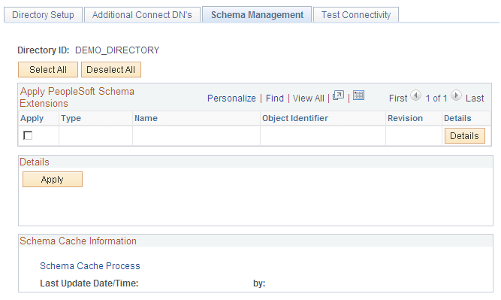Click the DEMO_DIRECTORY directory ID value

pos(117,50)
